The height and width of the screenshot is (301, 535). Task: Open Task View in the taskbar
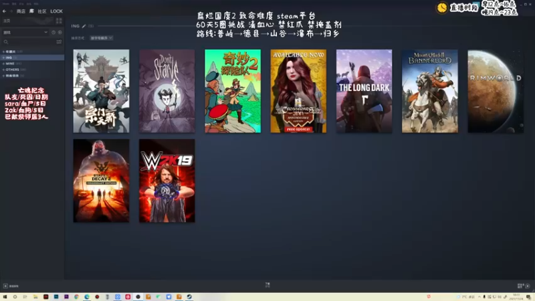25,297
